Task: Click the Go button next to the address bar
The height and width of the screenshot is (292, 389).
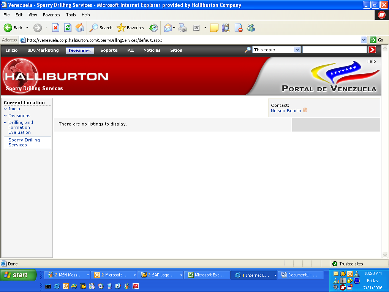Action: 376,40
